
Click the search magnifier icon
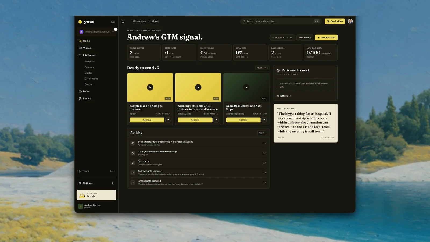point(244,21)
